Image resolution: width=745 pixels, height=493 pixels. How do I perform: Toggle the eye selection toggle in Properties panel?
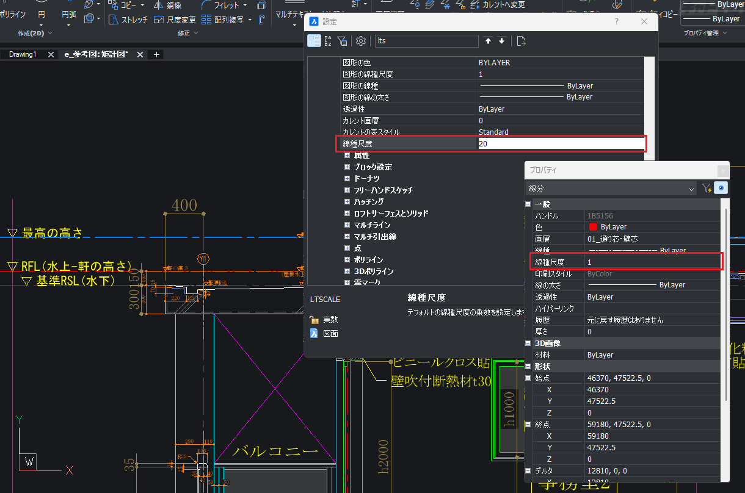(x=721, y=188)
